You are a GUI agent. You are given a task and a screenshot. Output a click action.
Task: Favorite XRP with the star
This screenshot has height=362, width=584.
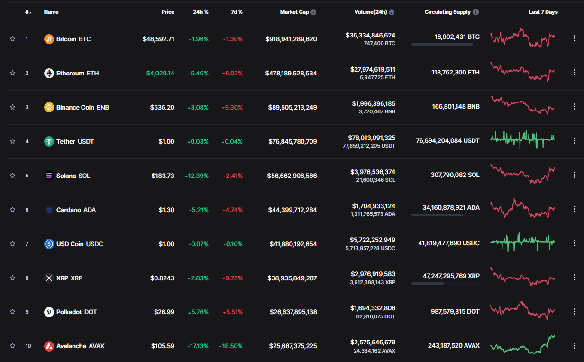13,278
